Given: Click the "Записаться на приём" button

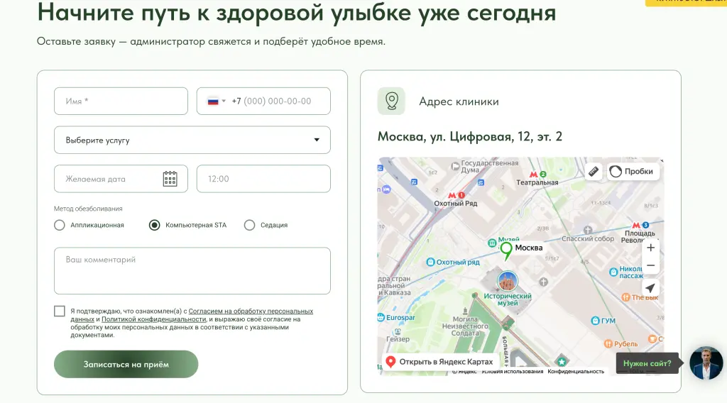Looking at the screenshot, I should pos(126,364).
